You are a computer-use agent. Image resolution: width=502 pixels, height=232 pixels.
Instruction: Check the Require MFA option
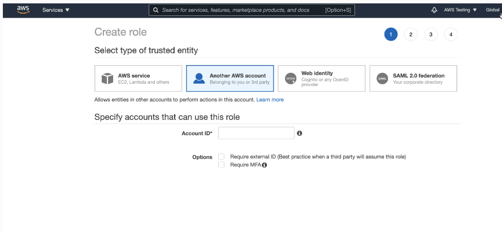click(222, 165)
